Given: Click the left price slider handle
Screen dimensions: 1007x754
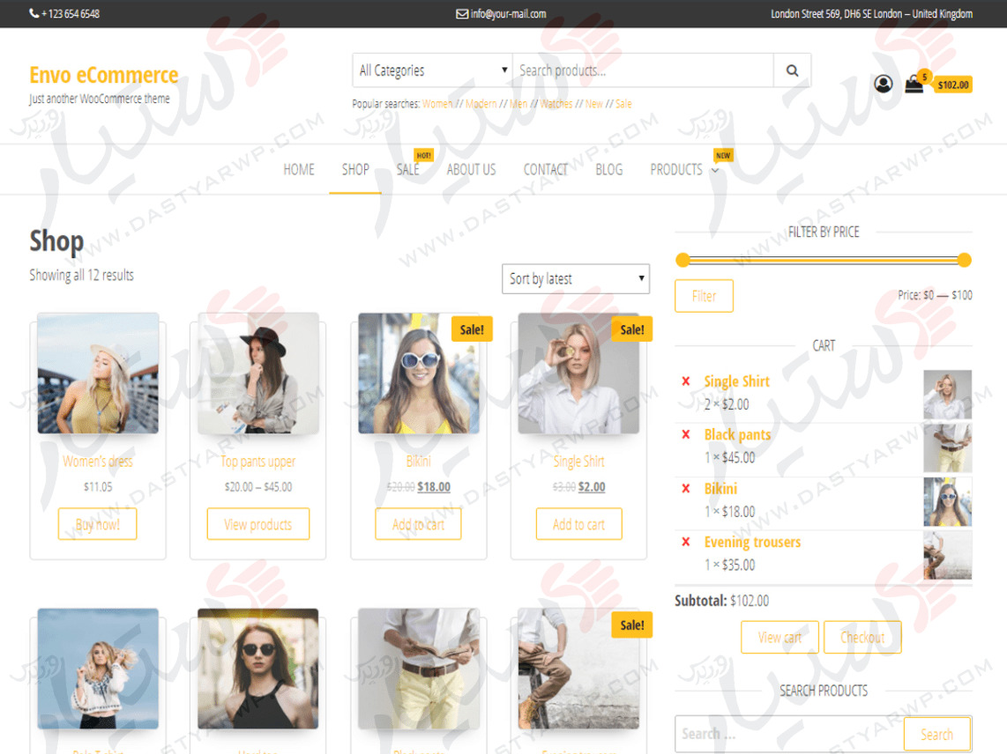Looking at the screenshot, I should click(683, 260).
